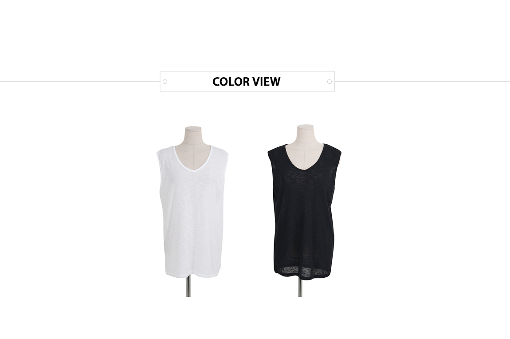Click the left circle on COLOR VIEW banner

(x=165, y=82)
